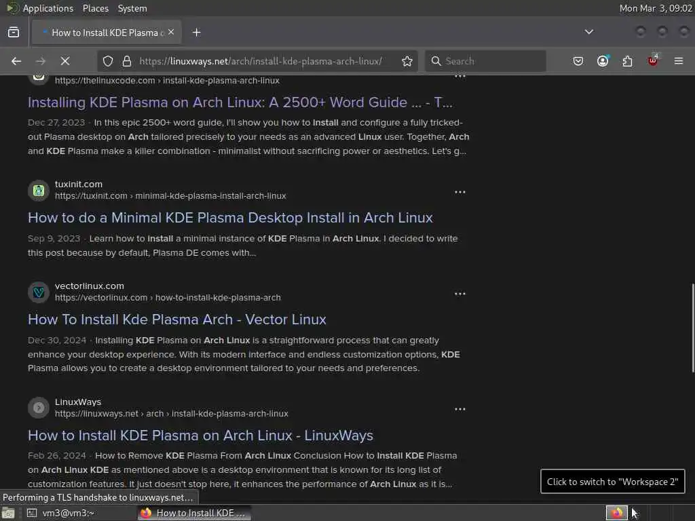Screen dimensions: 695x521
Task: Open the Vector Linux result link
Action: (x=177, y=320)
